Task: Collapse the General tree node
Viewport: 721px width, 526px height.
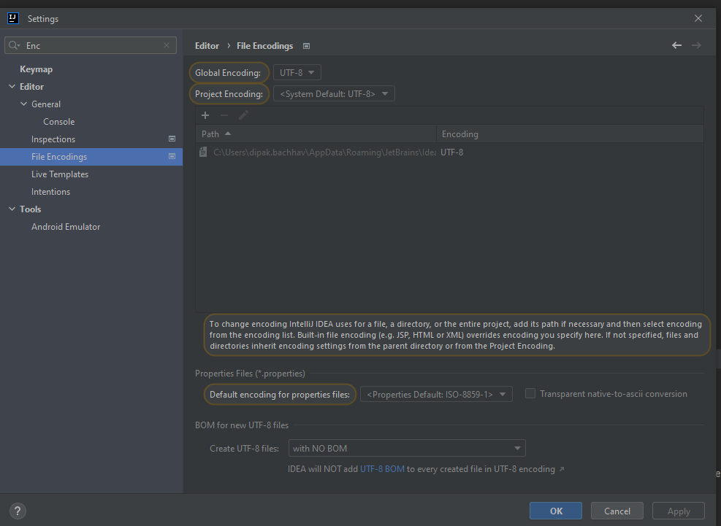Action: point(24,104)
